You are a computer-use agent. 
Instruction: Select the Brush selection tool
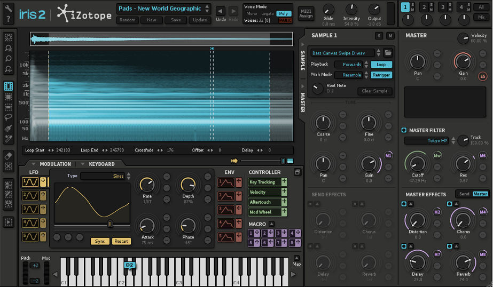coord(9,128)
